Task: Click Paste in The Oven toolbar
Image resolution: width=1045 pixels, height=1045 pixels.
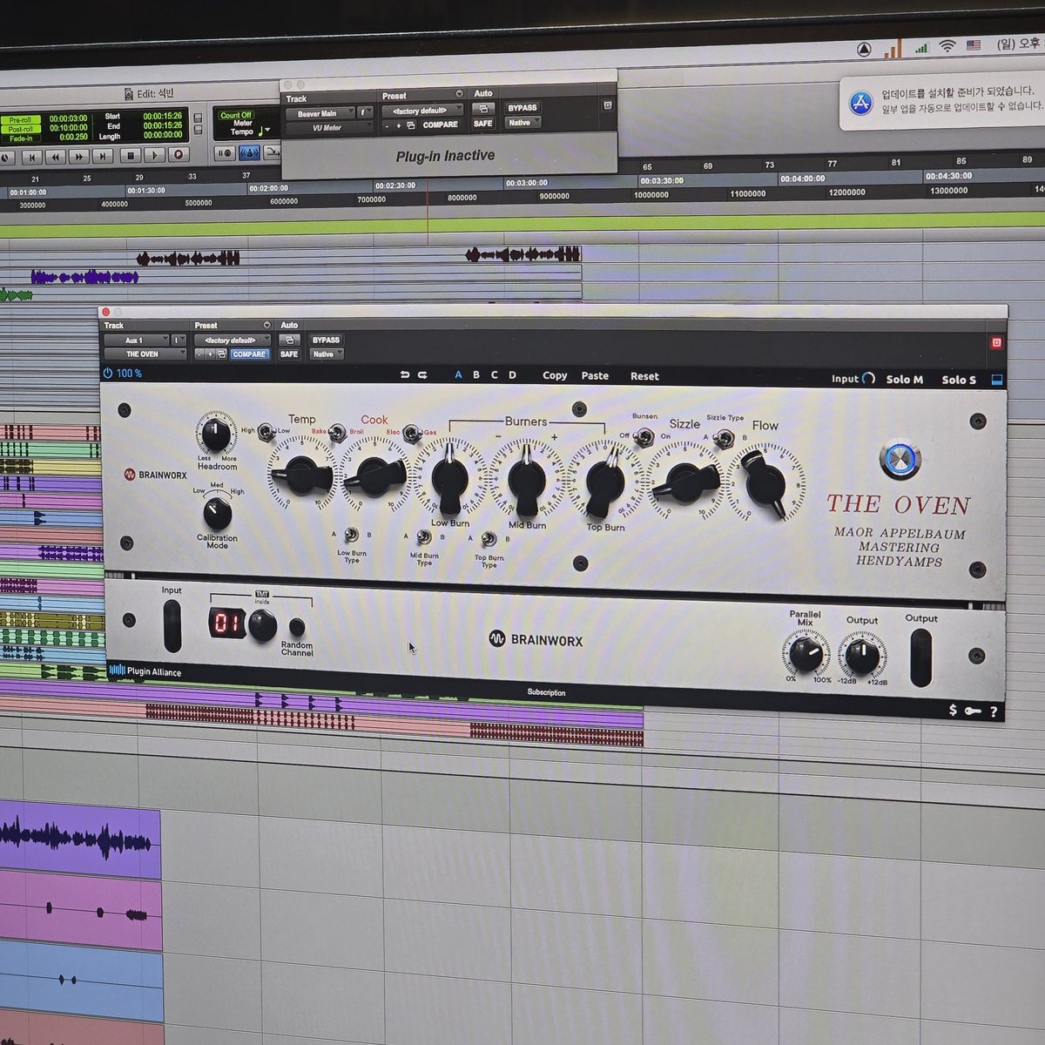Action: coord(595,376)
